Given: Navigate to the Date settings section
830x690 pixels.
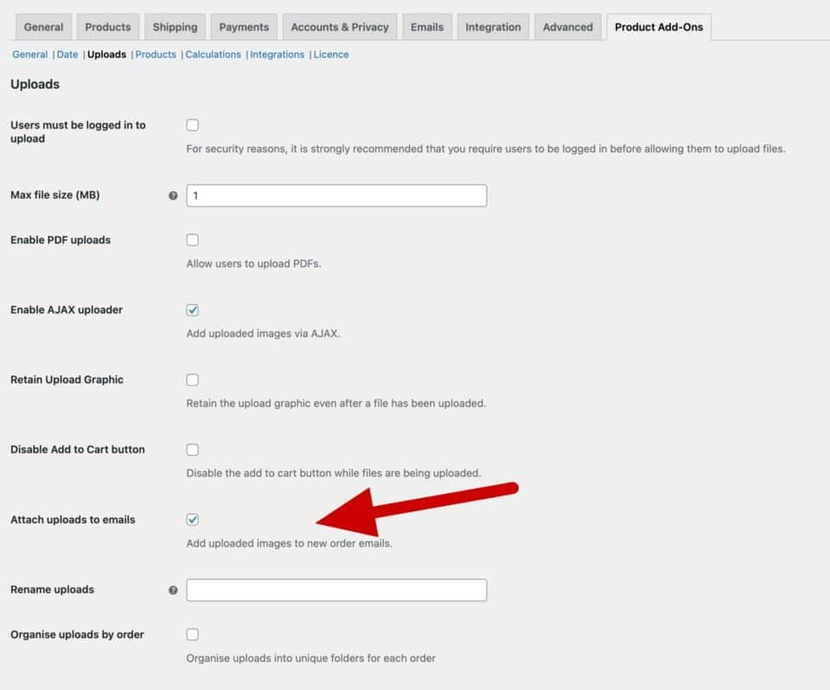Looking at the screenshot, I should click(67, 54).
